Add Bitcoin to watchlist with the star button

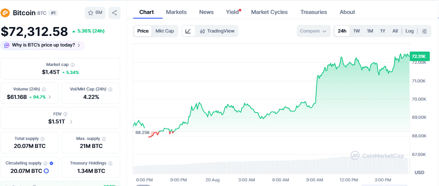(x=95, y=13)
